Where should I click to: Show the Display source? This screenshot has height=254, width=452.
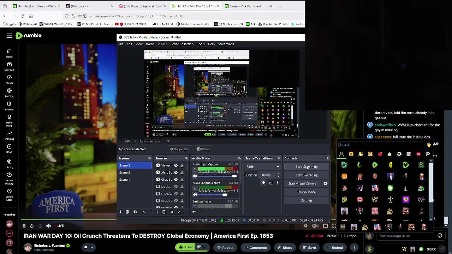point(176,187)
